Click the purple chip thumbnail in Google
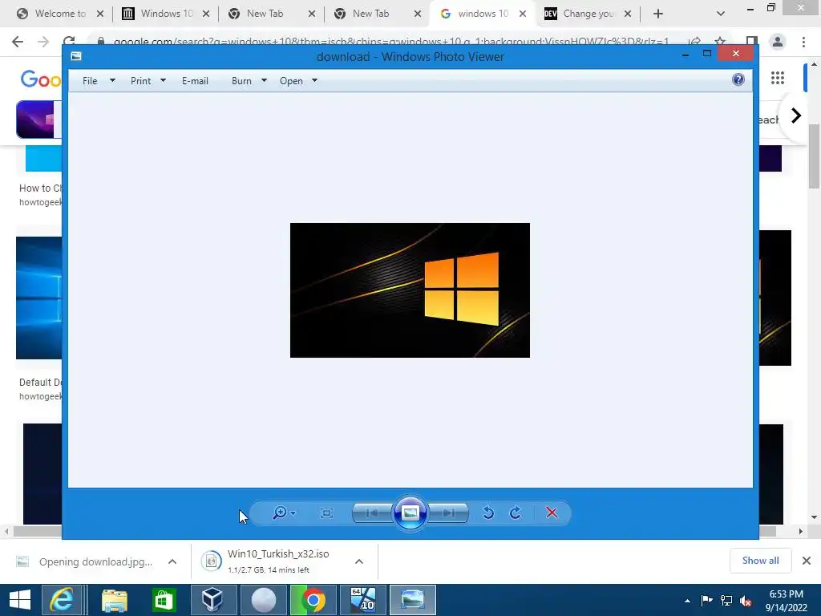The width and height of the screenshot is (821, 616). click(35, 120)
